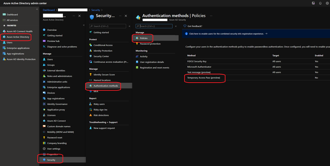The image size is (330, 166).
Task: Collapse the Azure Active Directory blade menu
Action: tap(84, 25)
